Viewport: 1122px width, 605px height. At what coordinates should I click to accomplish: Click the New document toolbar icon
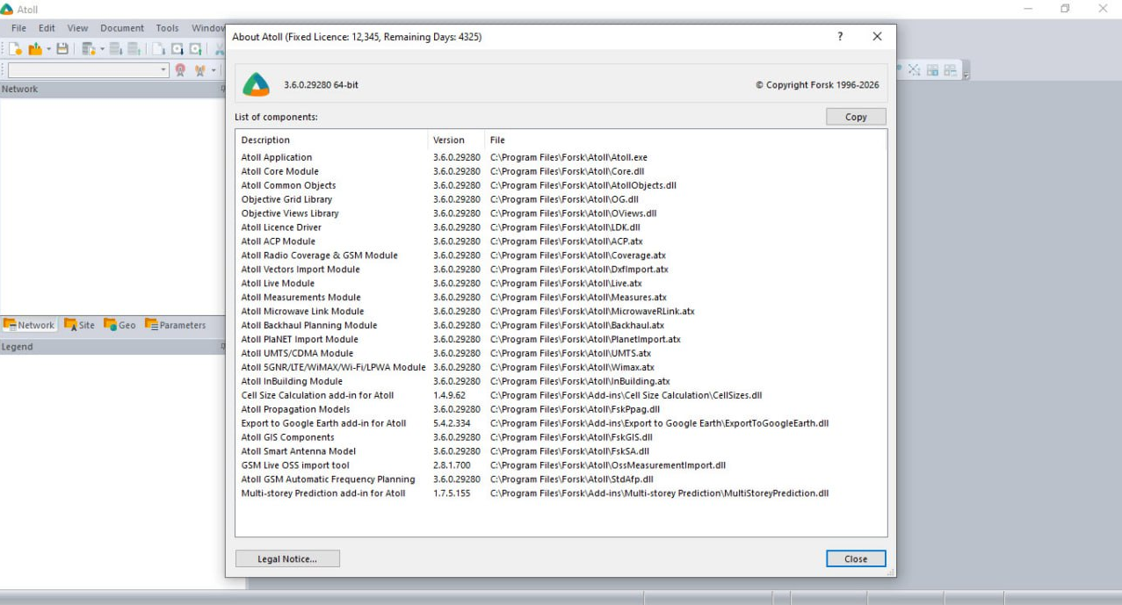[15, 48]
